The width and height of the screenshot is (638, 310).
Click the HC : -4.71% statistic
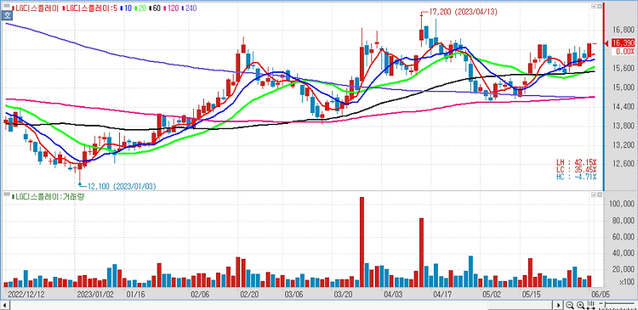577,177
